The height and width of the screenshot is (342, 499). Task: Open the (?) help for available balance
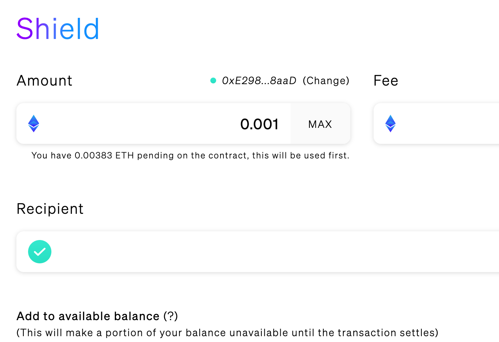point(171,316)
